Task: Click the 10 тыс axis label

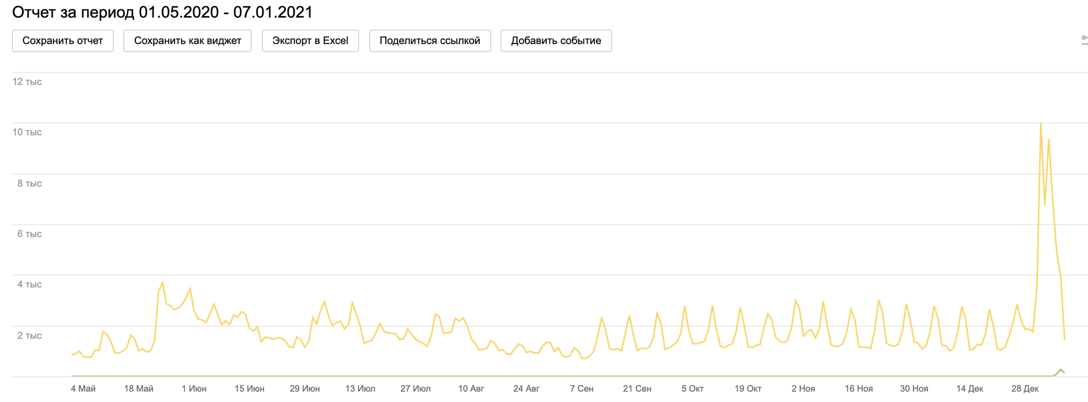Action: [x=27, y=132]
